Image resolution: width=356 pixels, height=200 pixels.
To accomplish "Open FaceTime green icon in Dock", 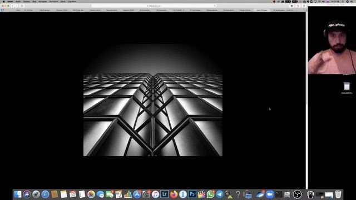I will pyautogui.click(x=110, y=194).
